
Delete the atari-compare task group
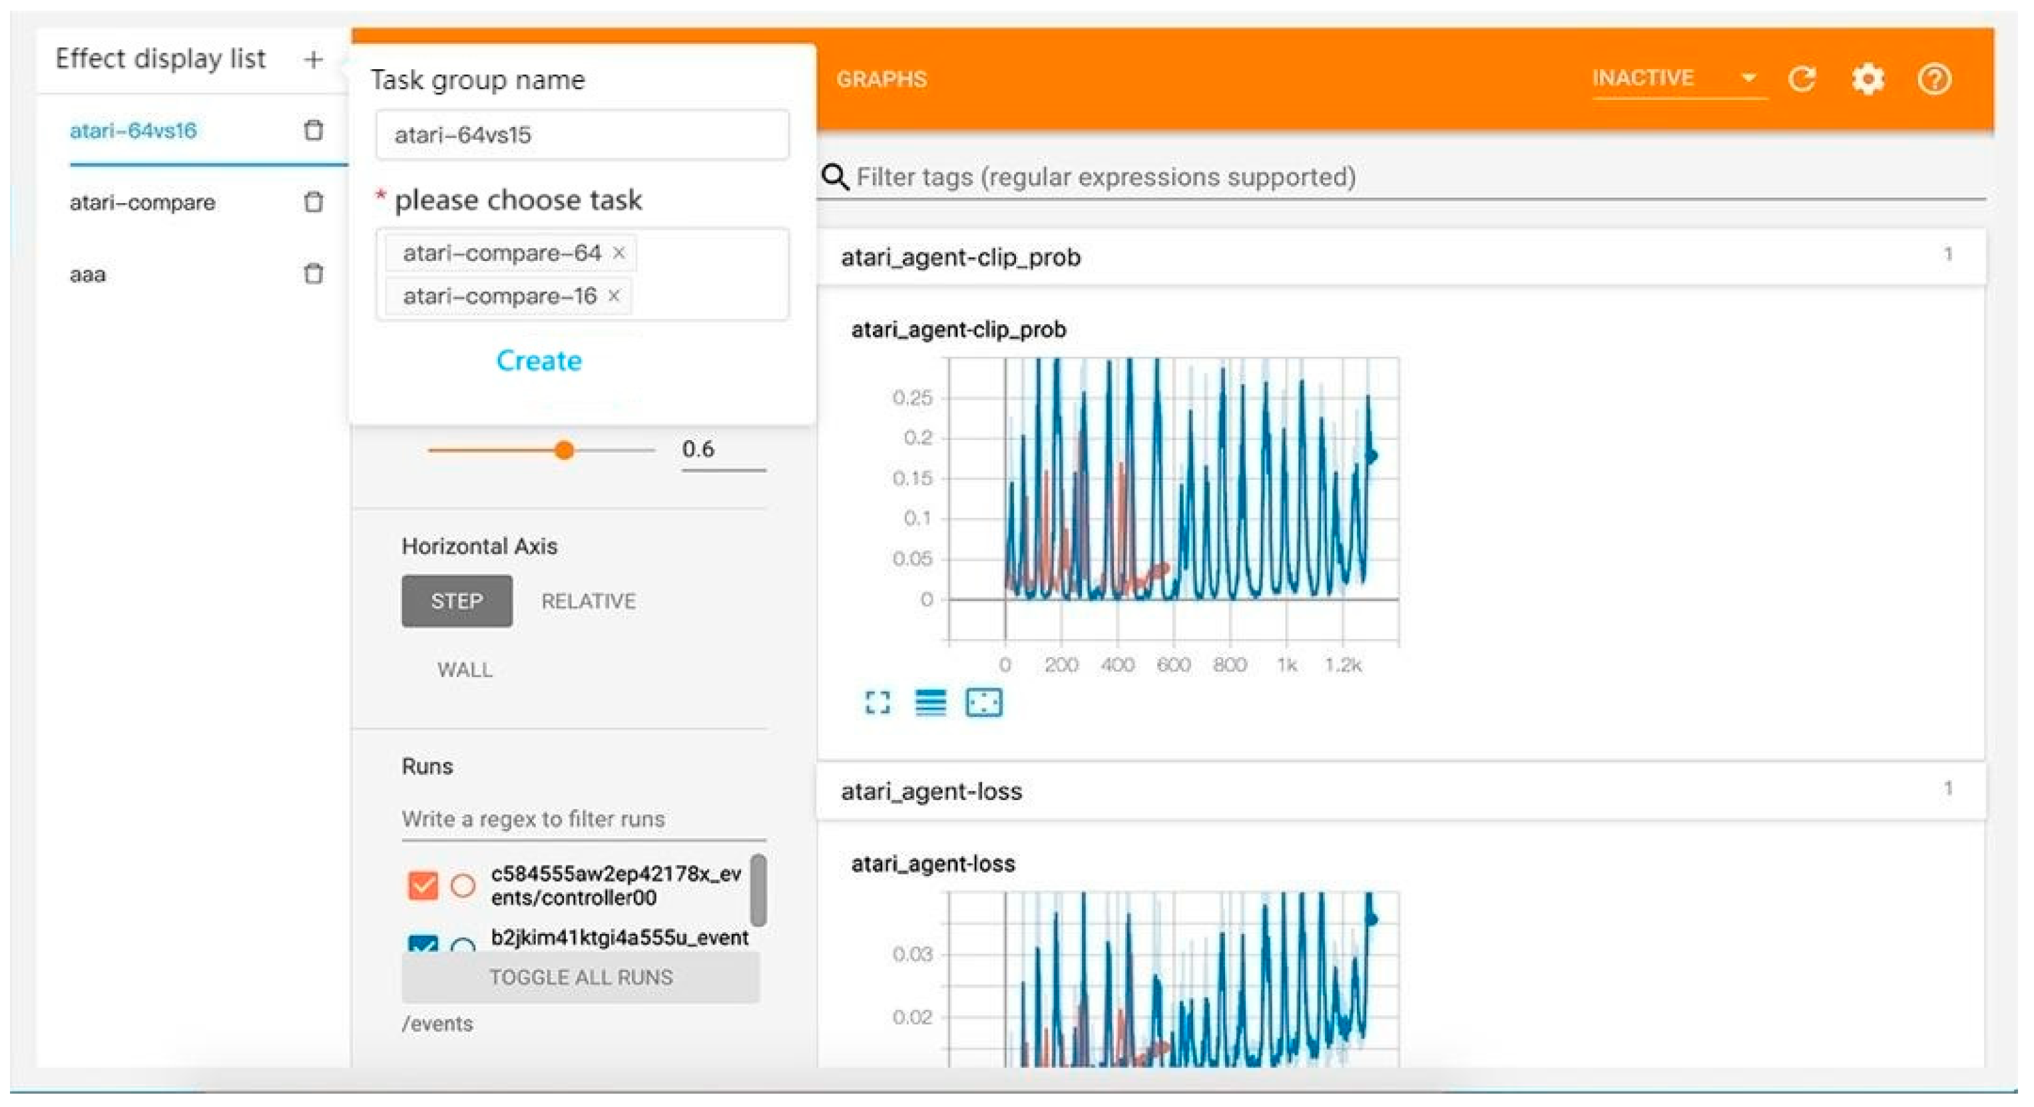[x=314, y=202]
